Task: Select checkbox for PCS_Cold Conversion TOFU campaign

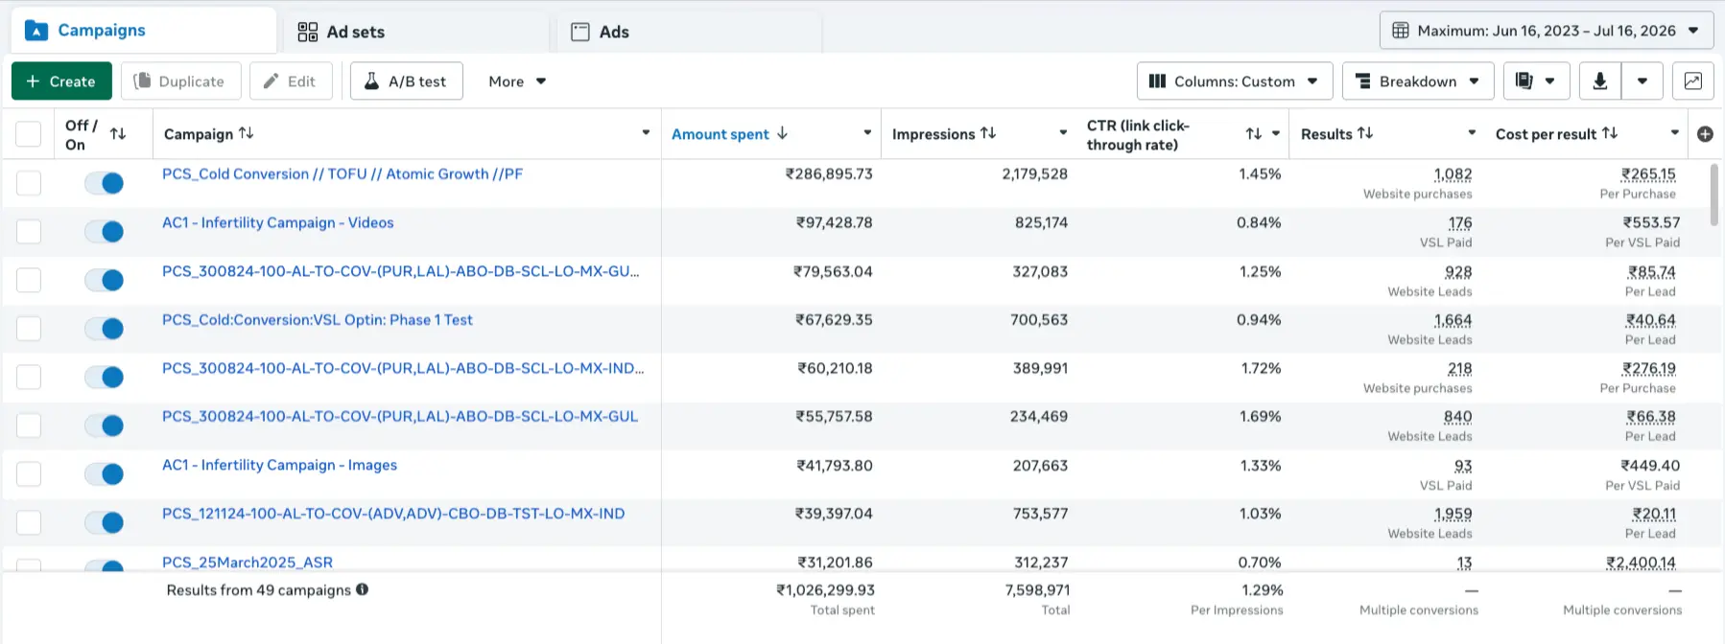Action: (x=29, y=183)
